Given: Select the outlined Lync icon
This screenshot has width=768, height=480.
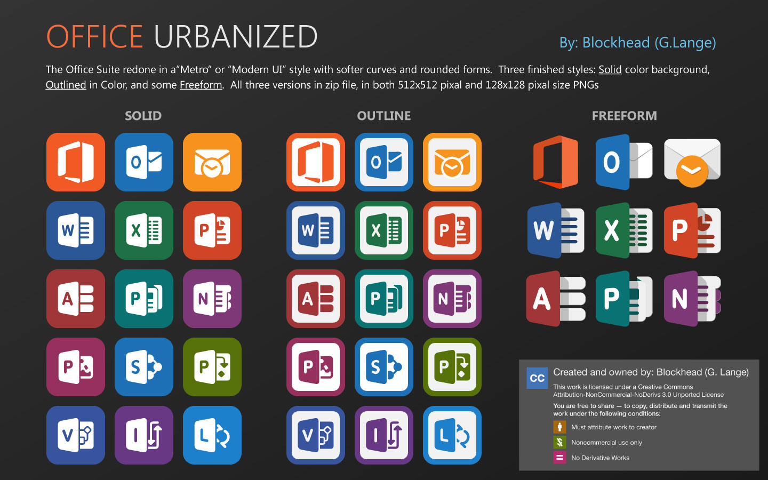Looking at the screenshot, I should [452, 435].
